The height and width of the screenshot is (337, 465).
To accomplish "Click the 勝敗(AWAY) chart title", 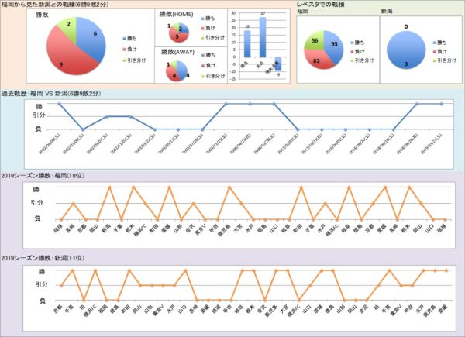I will click(177, 52).
